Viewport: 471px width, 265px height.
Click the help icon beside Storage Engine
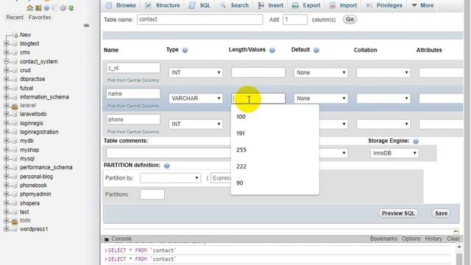(416, 141)
